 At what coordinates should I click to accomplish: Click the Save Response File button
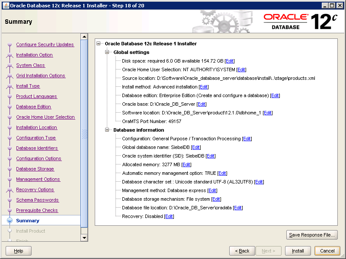tap(312, 235)
